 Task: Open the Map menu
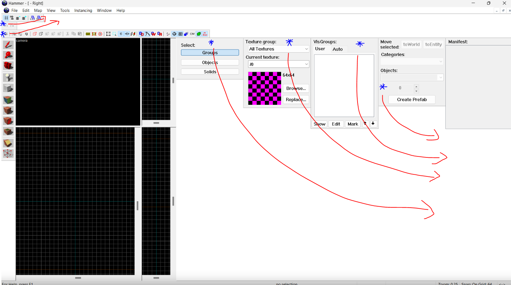point(38,11)
